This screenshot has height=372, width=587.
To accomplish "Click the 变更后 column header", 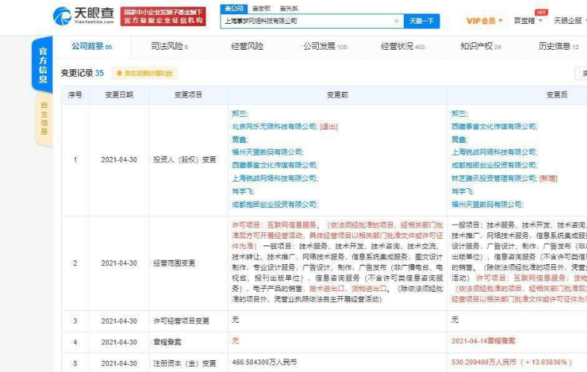I will 556,95.
